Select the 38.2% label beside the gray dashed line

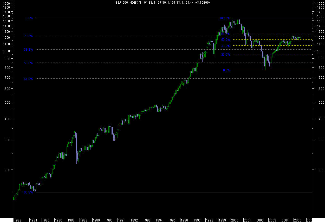[28, 49]
